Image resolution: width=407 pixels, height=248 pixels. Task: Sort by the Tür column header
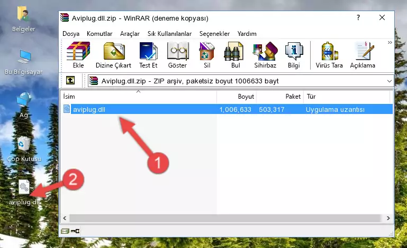pyautogui.click(x=347, y=97)
